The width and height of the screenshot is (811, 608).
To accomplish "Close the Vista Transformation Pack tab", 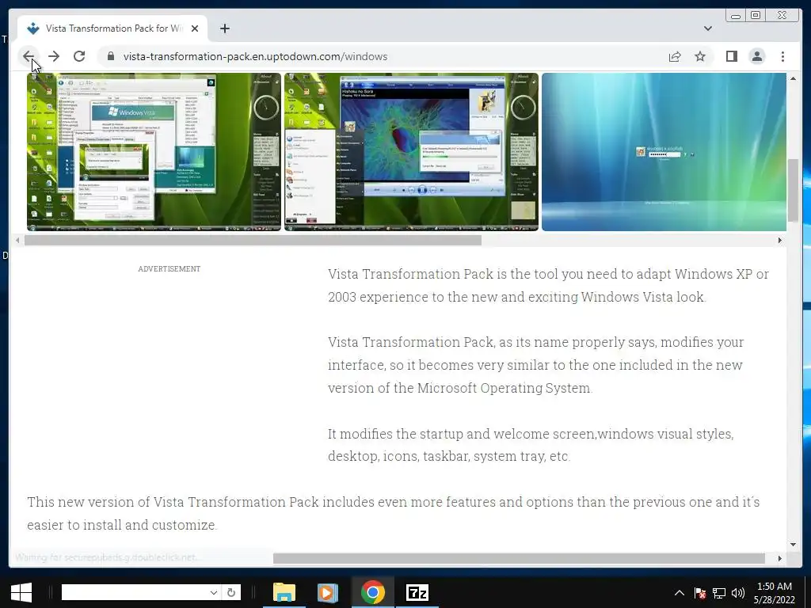I will click(195, 28).
